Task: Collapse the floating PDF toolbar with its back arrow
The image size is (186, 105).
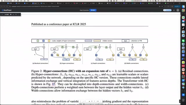Action: 2,14
